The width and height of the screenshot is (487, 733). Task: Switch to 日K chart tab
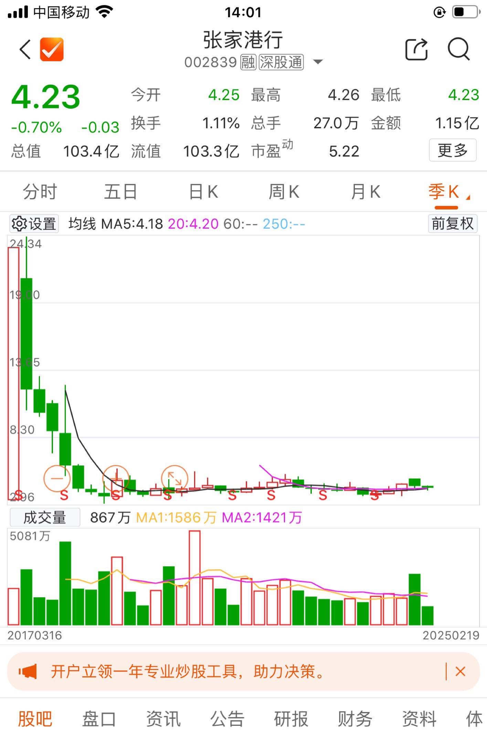203,192
